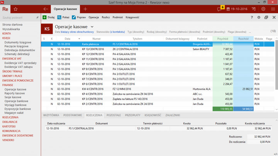Toggle the +/- control in the bottom corner
The image size is (278, 156).
(x=275, y=153)
